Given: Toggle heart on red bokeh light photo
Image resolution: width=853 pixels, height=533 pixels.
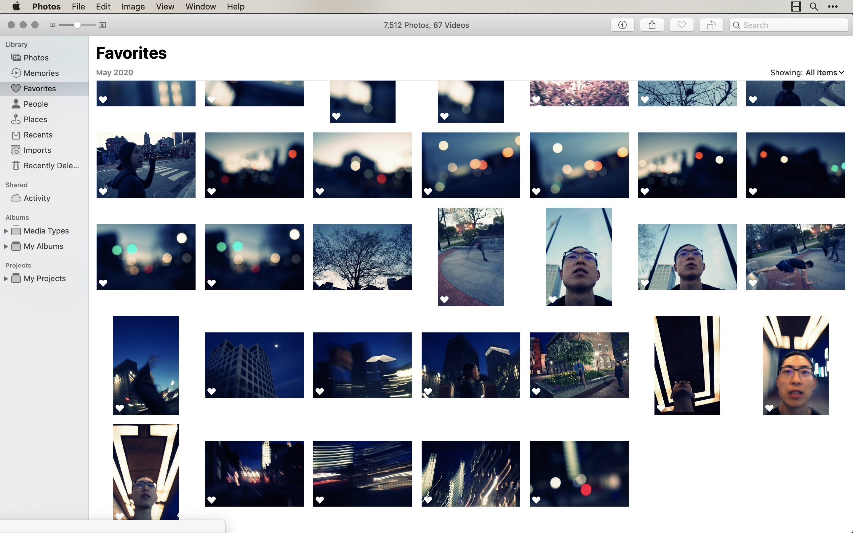Looking at the screenshot, I should point(536,499).
